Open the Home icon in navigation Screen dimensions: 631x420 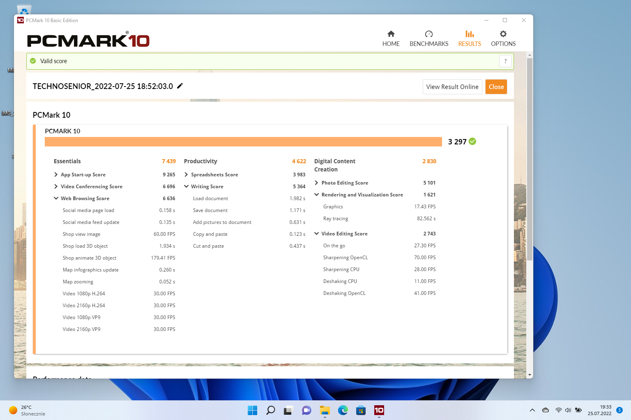pos(391,34)
